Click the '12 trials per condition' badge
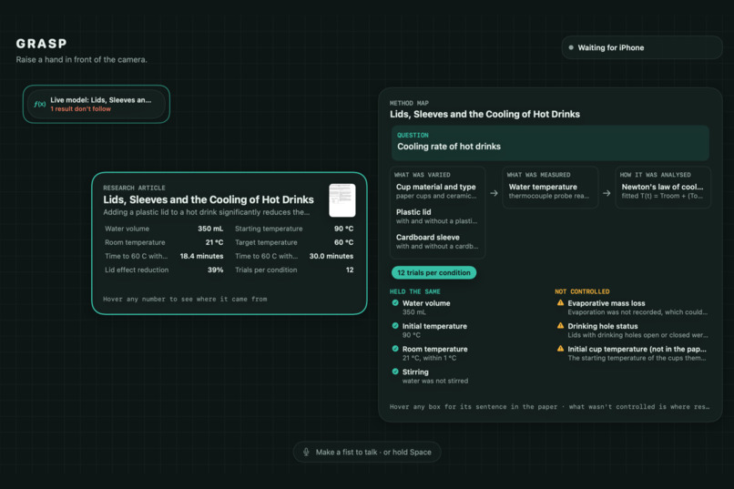734x489 pixels. coord(434,273)
